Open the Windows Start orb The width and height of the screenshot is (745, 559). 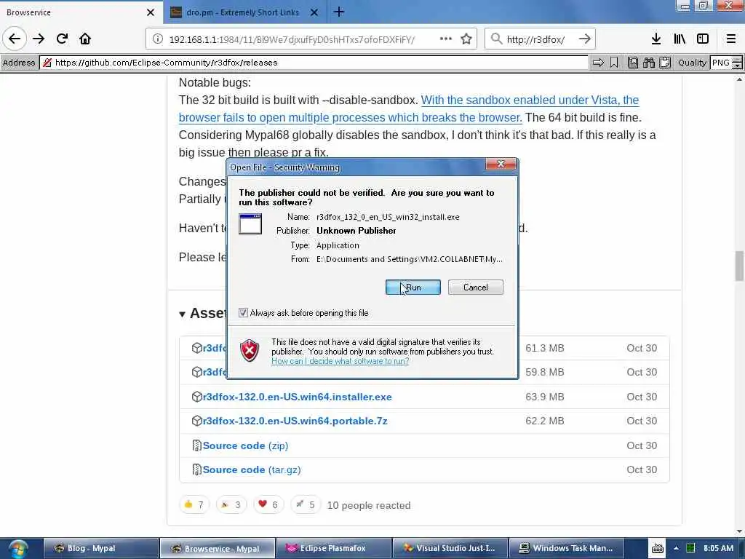pos(17,549)
